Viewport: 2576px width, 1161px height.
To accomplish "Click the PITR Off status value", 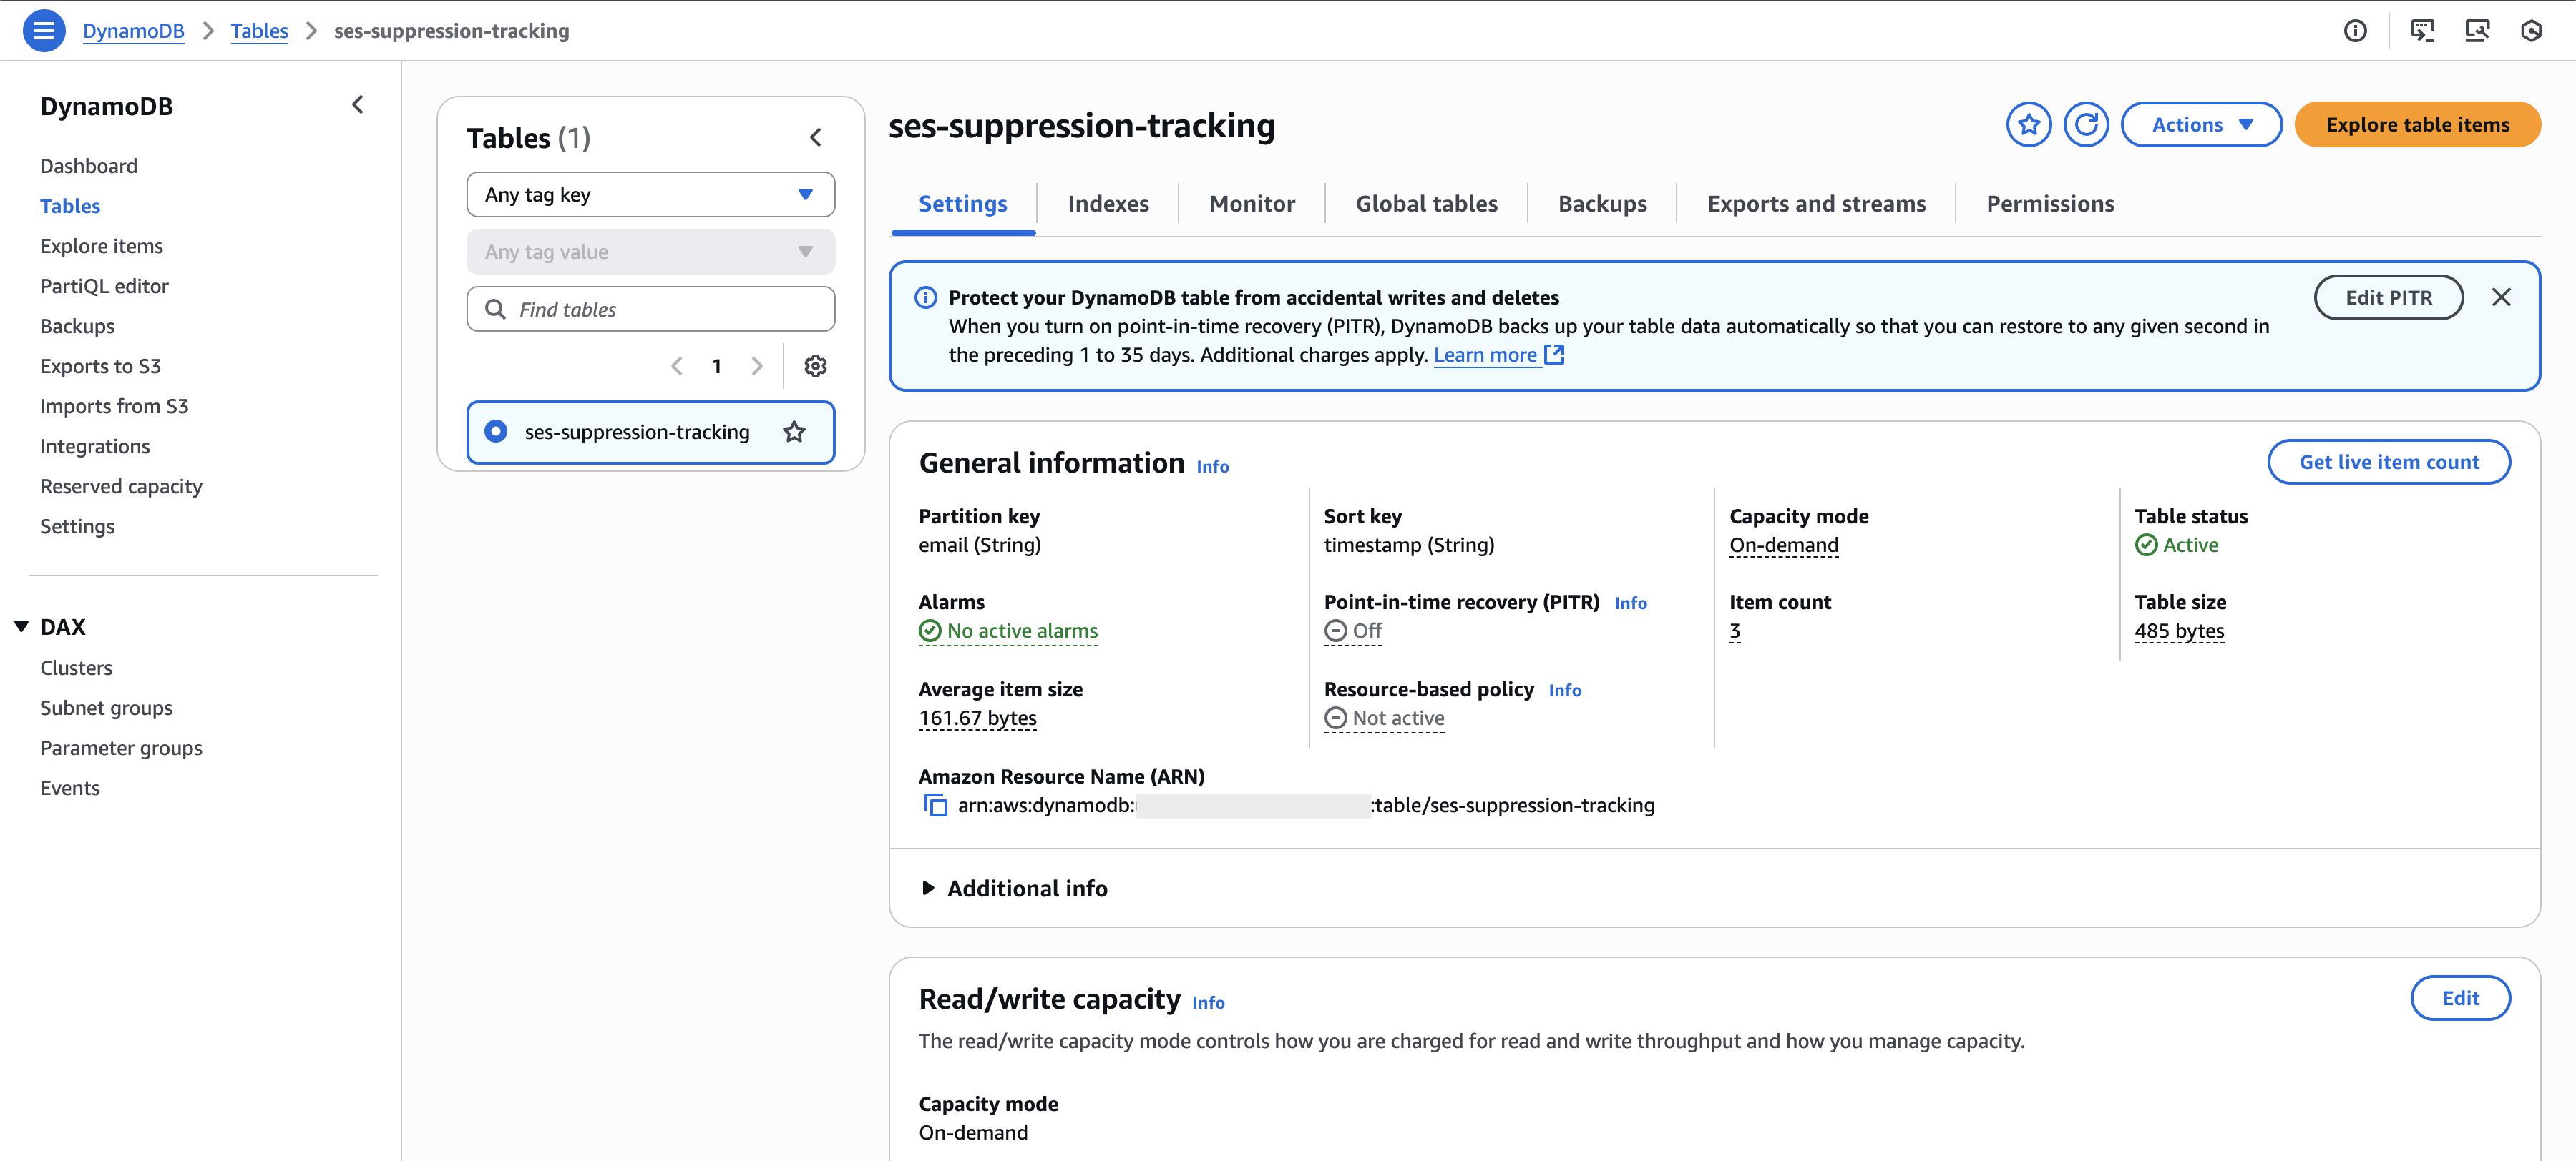I will (1353, 631).
